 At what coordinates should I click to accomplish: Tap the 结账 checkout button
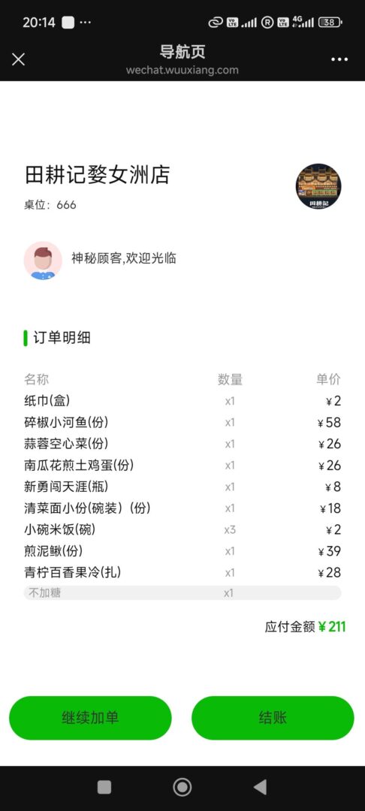(x=273, y=718)
